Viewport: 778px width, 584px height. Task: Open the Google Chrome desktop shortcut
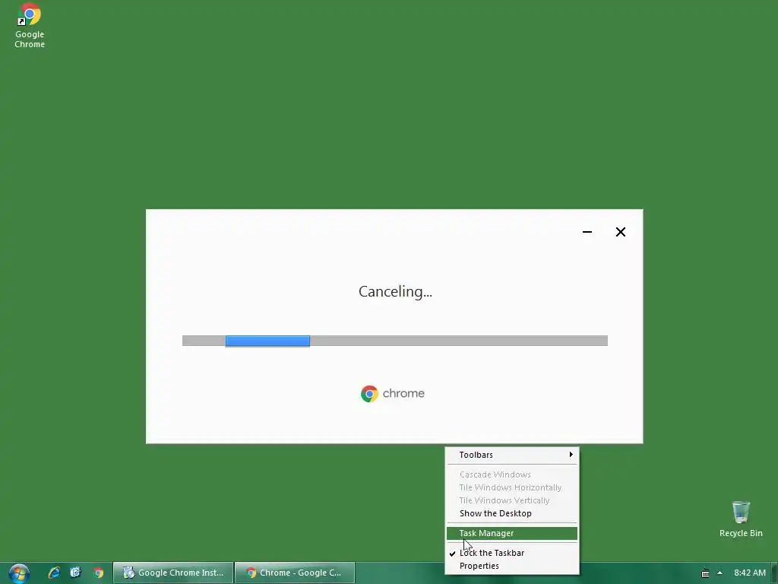[x=30, y=26]
